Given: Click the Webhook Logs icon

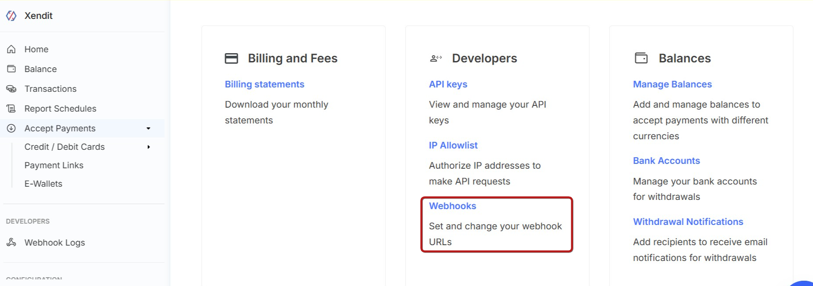Looking at the screenshot, I should point(11,243).
